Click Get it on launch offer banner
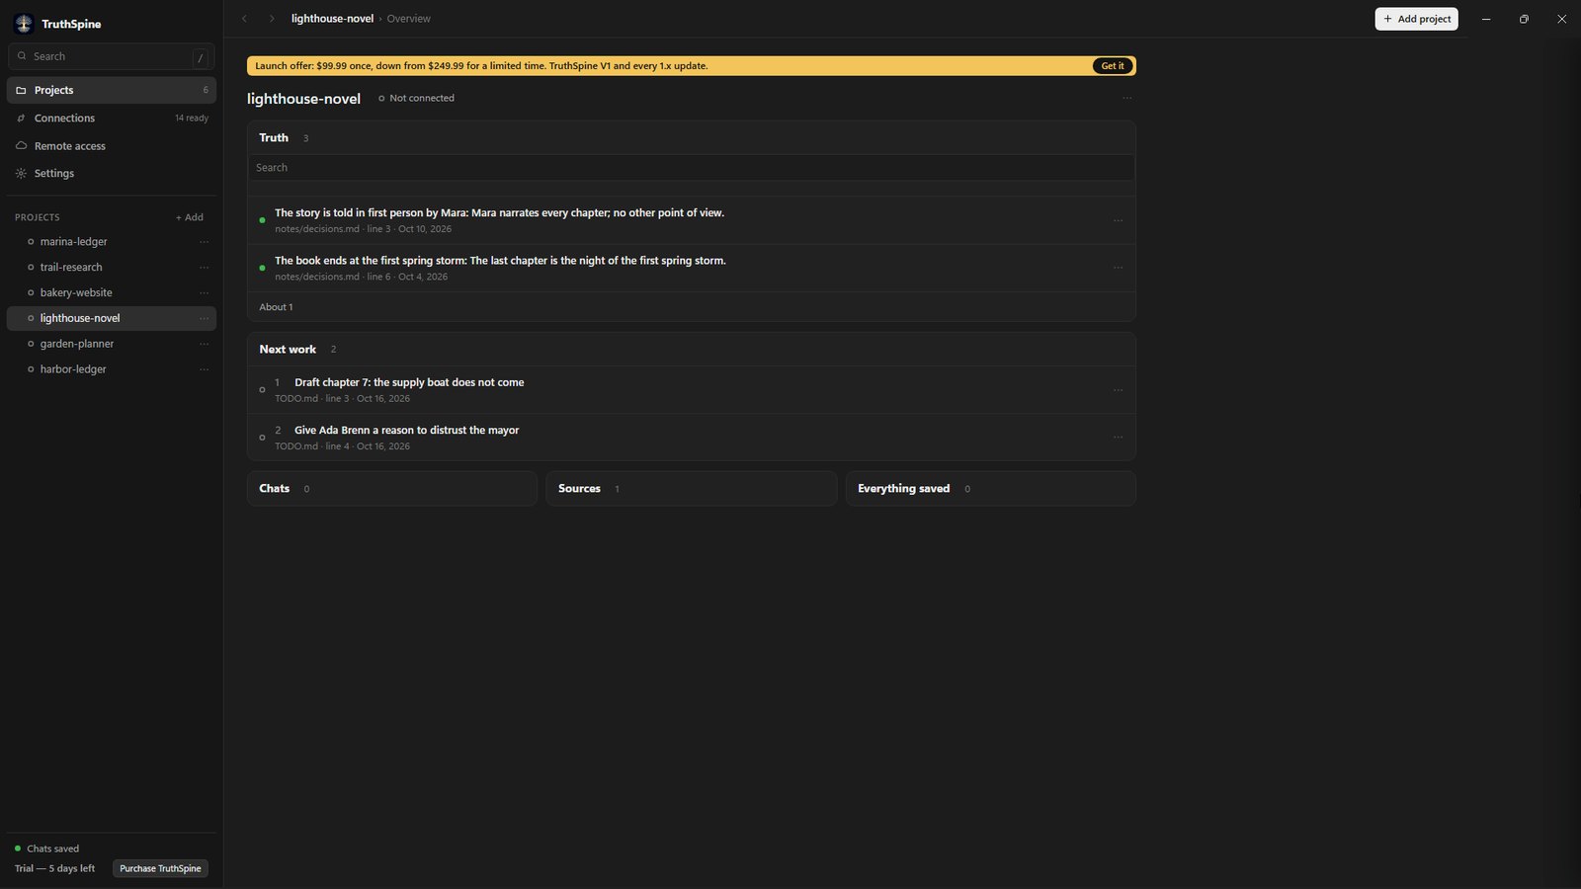 tap(1112, 66)
